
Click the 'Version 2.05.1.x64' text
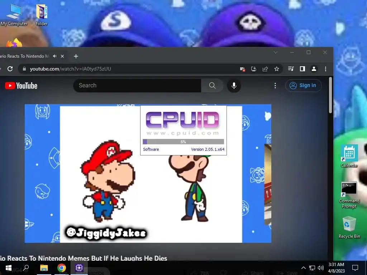click(x=208, y=149)
